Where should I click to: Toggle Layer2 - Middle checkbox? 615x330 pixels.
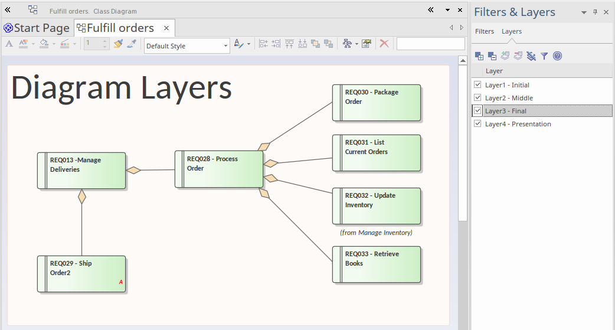pyautogui.click(x=478, y=98)
